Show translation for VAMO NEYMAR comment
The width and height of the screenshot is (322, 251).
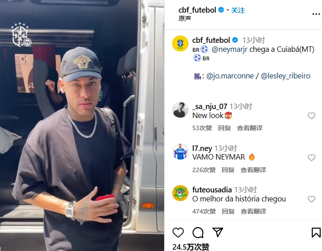[253, 170]
